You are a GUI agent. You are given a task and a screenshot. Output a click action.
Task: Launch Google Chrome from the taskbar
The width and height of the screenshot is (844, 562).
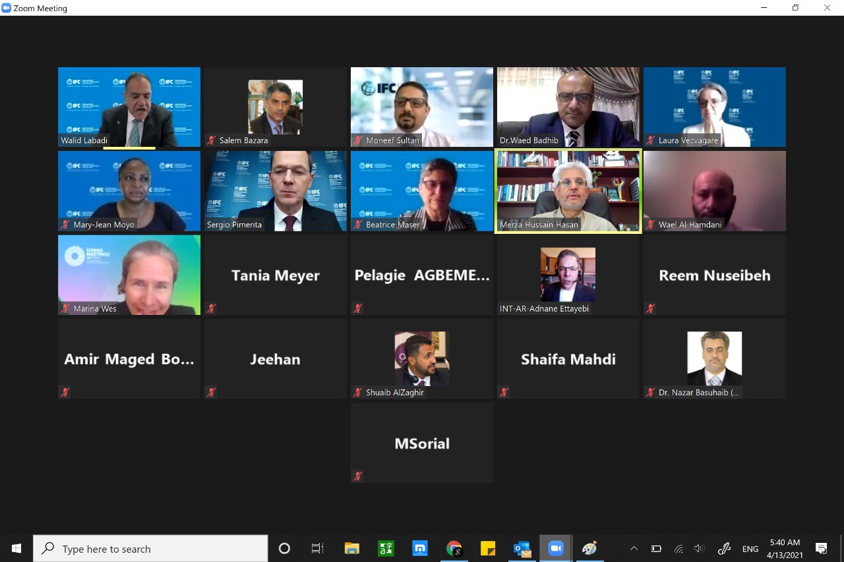[x=454, y=548]
